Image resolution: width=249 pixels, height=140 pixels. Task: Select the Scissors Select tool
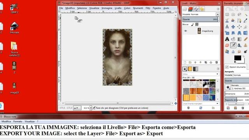(x=227, y=21)
